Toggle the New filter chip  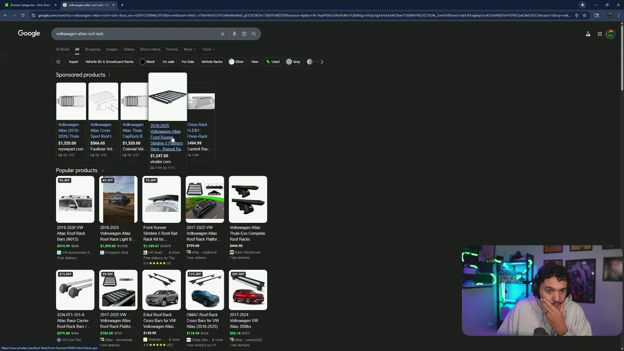point(255,62)
